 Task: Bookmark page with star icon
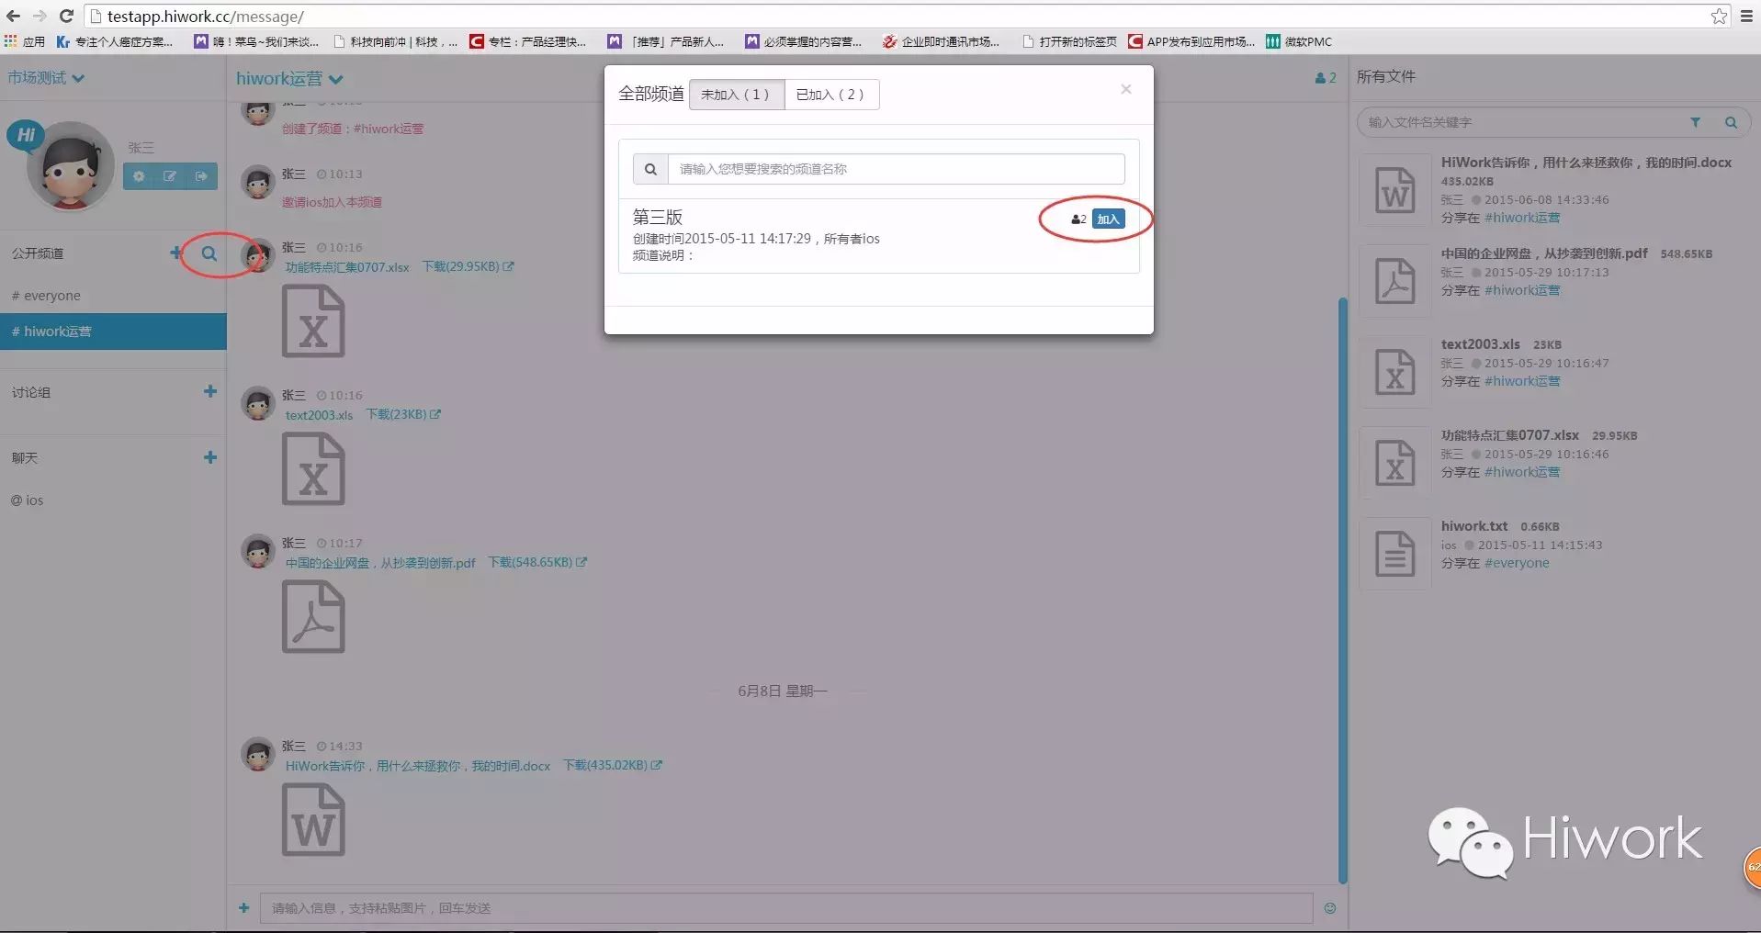pyautogui.click(x=1719, y=16)
